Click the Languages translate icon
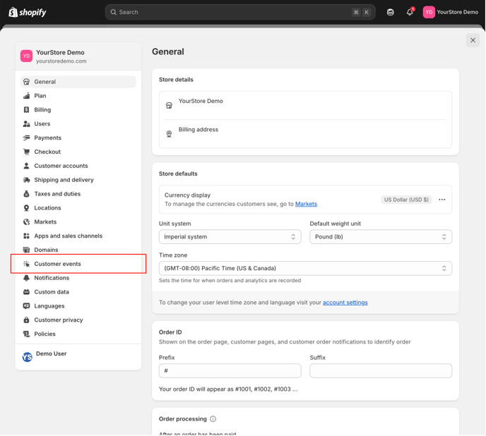 tap(27, 306)
